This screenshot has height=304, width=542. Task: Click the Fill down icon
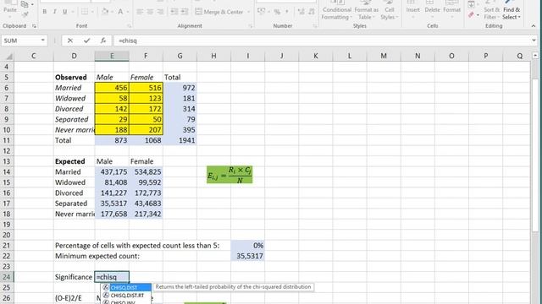[x=471, y=4]
